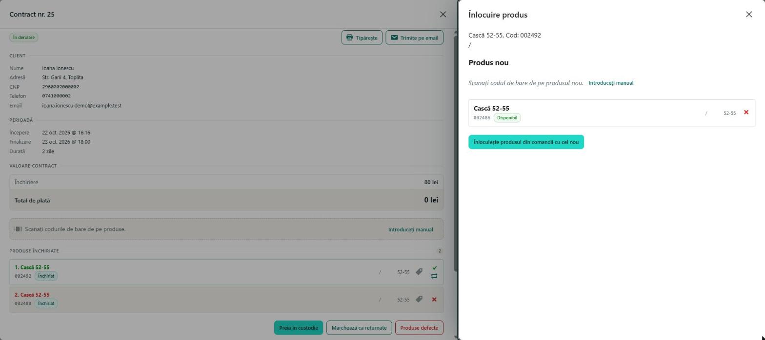Click the envelope icon in email button
Viewport: 765px width, 340px height.
click(394, 38)
